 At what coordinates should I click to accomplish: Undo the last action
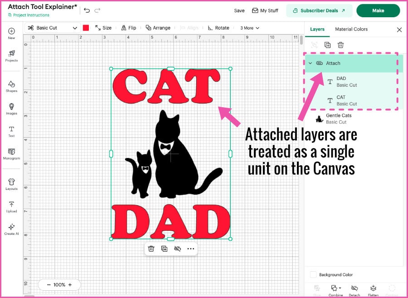click(x=87, y=10)
